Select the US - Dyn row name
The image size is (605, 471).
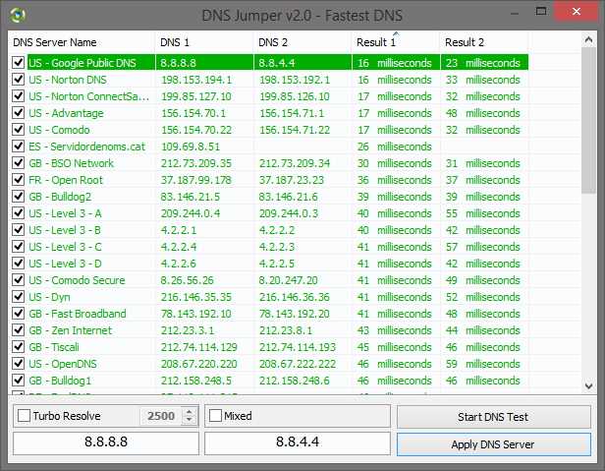click(x=49, y=297)
